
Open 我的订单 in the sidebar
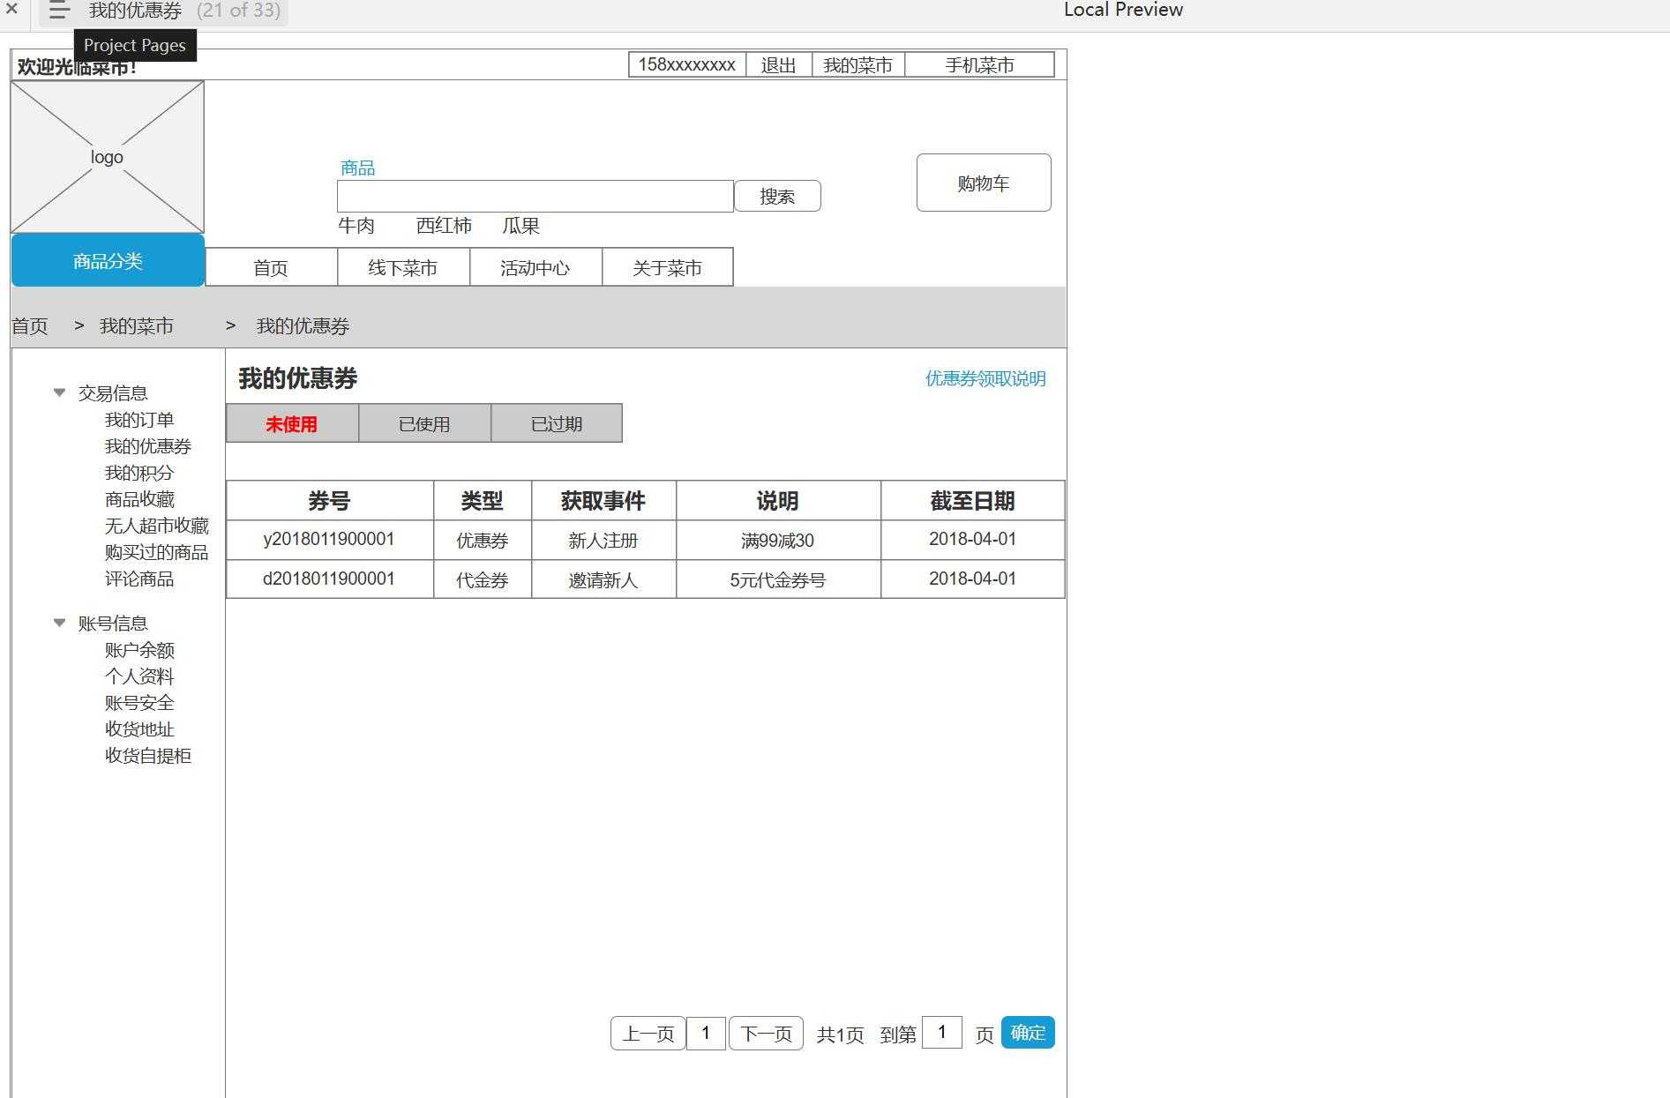(139, 420)
